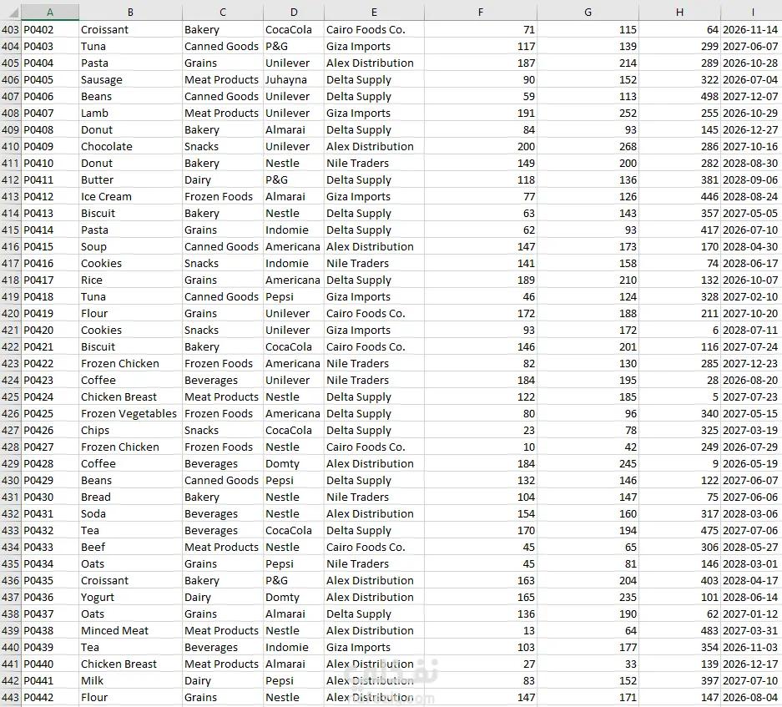
Task: Select column G header
Action: [x=588, y=12]
